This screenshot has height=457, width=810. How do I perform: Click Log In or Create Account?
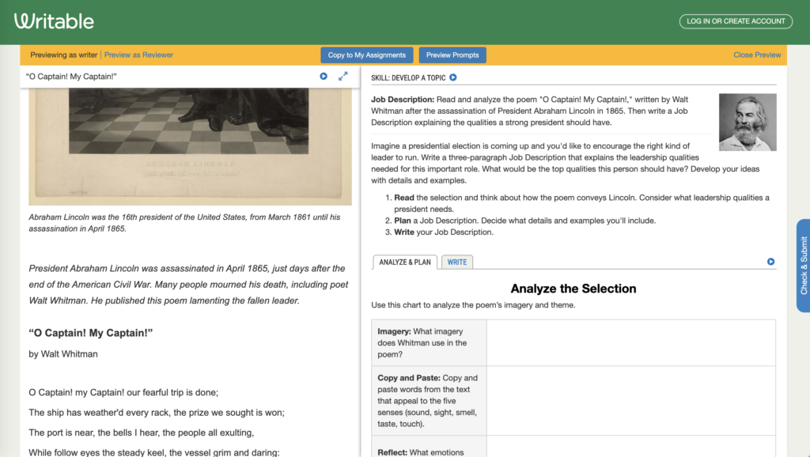click(x=735, y=21)
